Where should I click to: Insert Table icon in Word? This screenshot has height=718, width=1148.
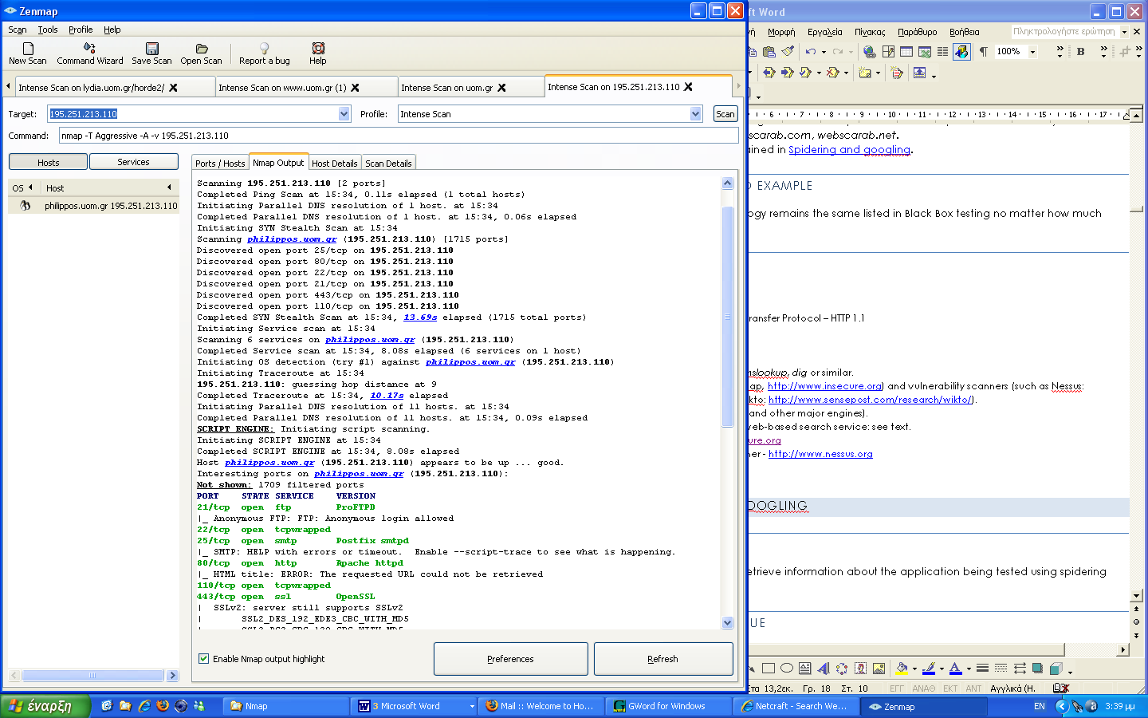click(906, 51)
